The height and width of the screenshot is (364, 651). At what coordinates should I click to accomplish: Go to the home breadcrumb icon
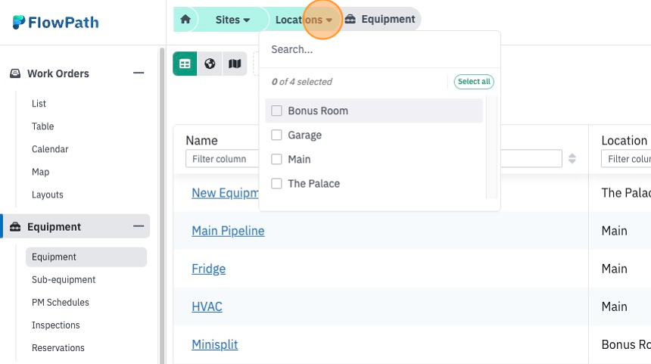(x=185, y=19)
